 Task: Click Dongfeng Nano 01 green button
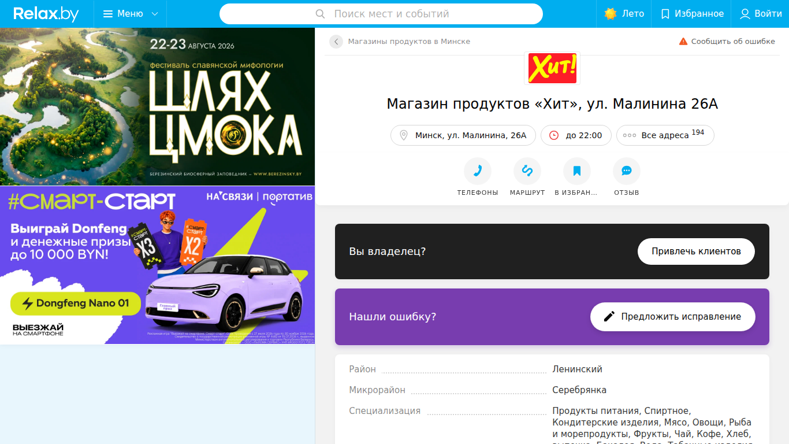coord(76,304)
